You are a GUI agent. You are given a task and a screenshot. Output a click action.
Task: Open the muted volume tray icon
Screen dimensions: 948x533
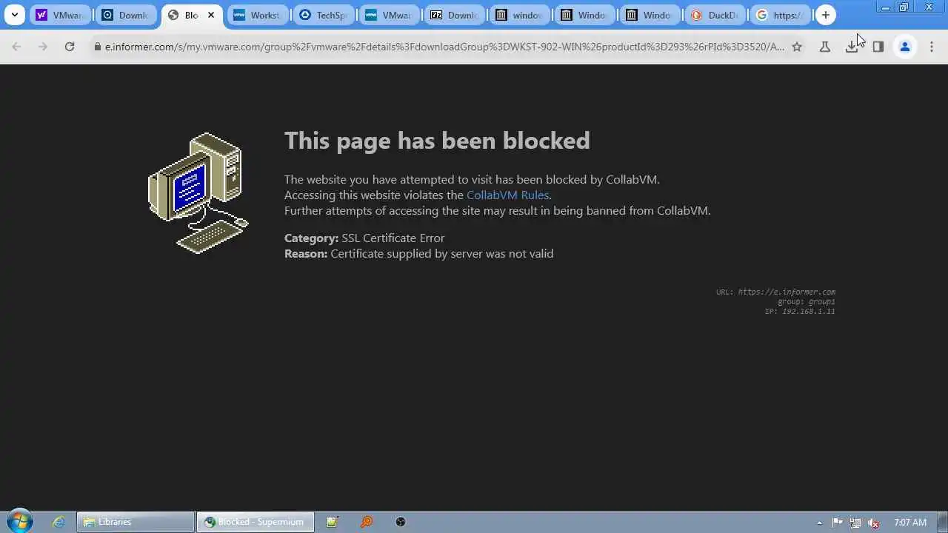[873, 523]
